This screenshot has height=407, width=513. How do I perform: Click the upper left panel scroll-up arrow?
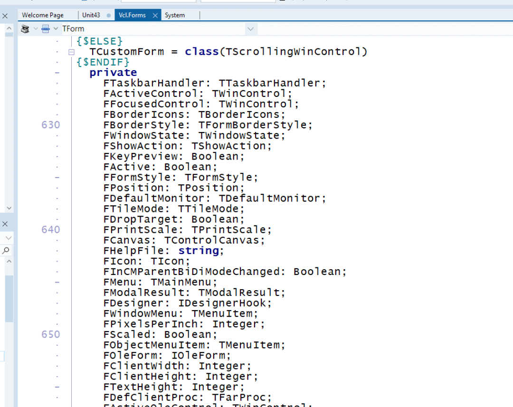coord(9,28)
